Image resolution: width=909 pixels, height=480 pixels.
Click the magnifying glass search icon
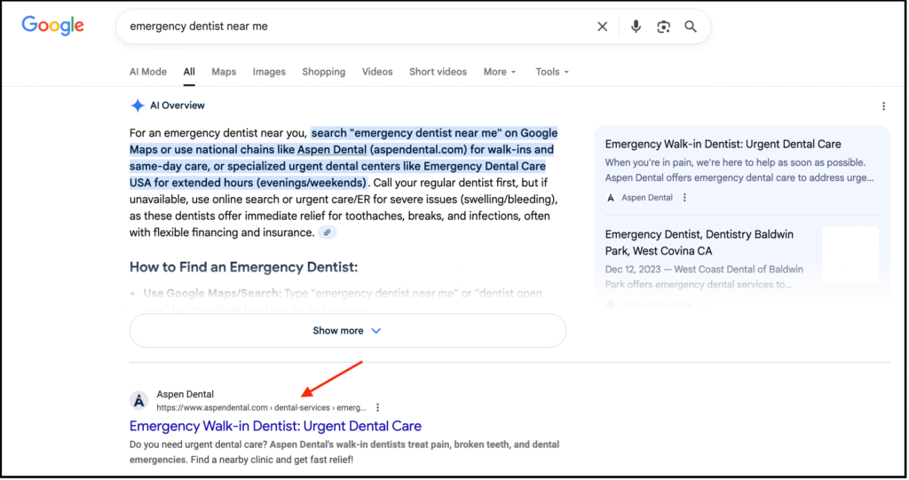pos(691,27)
